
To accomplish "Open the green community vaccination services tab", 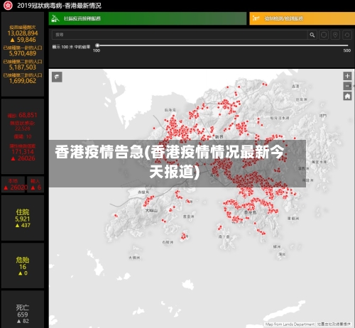I will tap(148, 18).
